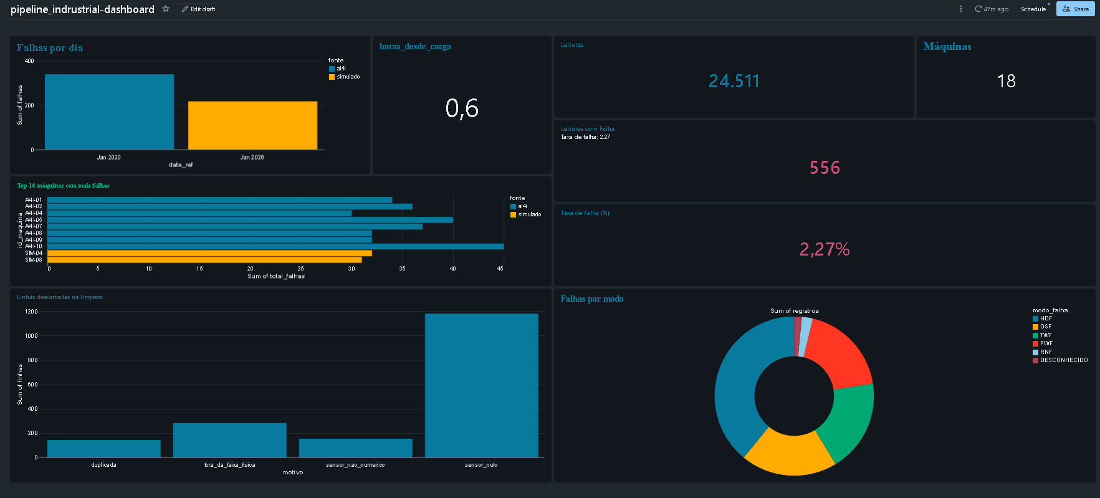Click the Leituras com Falha value 556
The height and width of the screenshot is (498, 1100).
[x=825, y=168]
